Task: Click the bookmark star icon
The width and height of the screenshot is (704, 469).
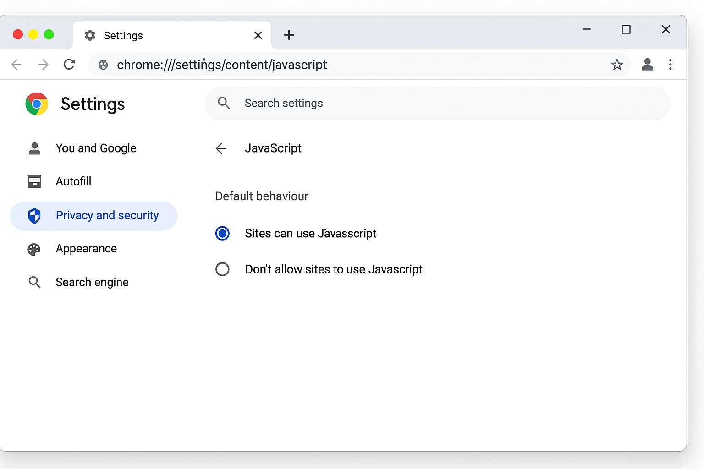Action: point(617,65)
